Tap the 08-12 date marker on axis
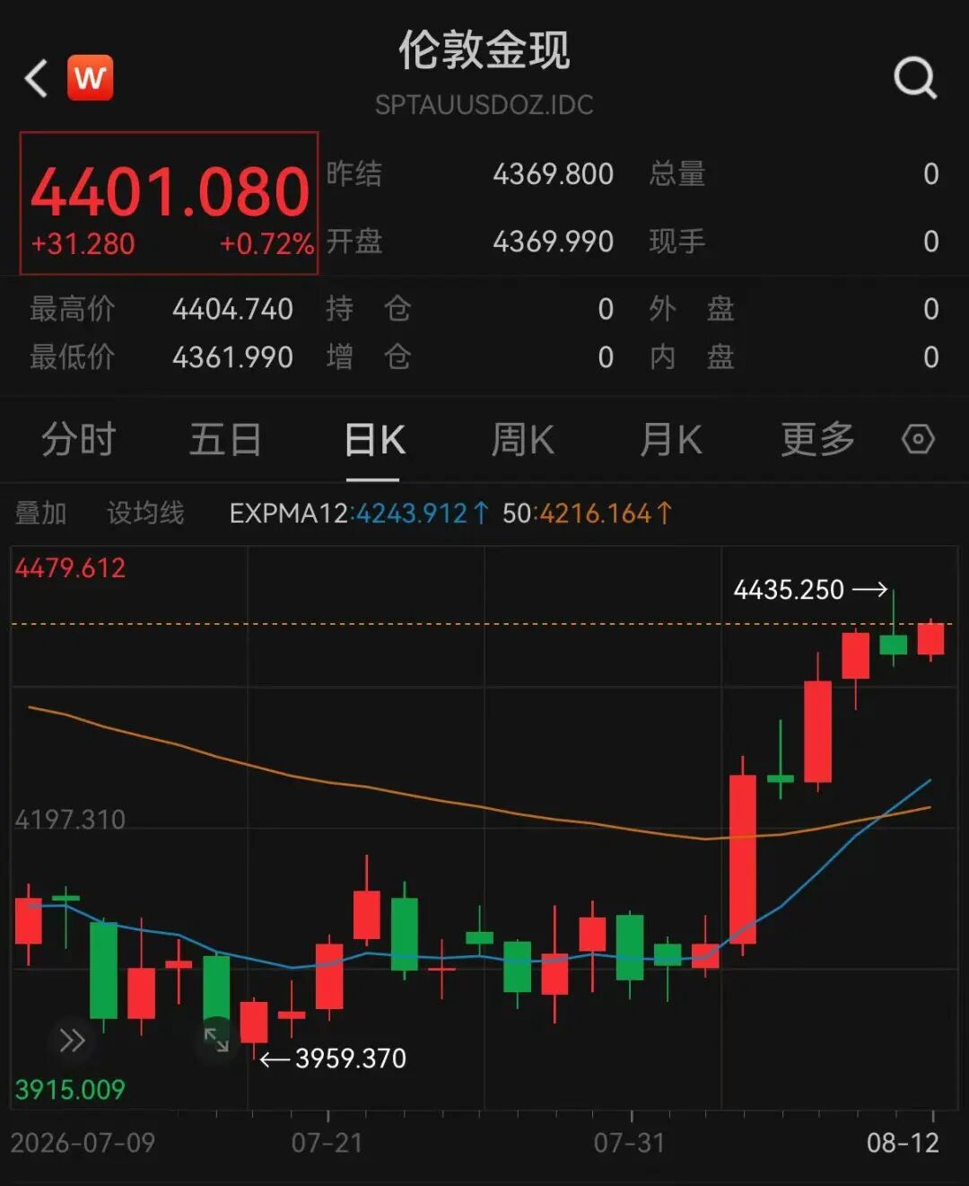969x1186 pixels. pos(903,1142)
